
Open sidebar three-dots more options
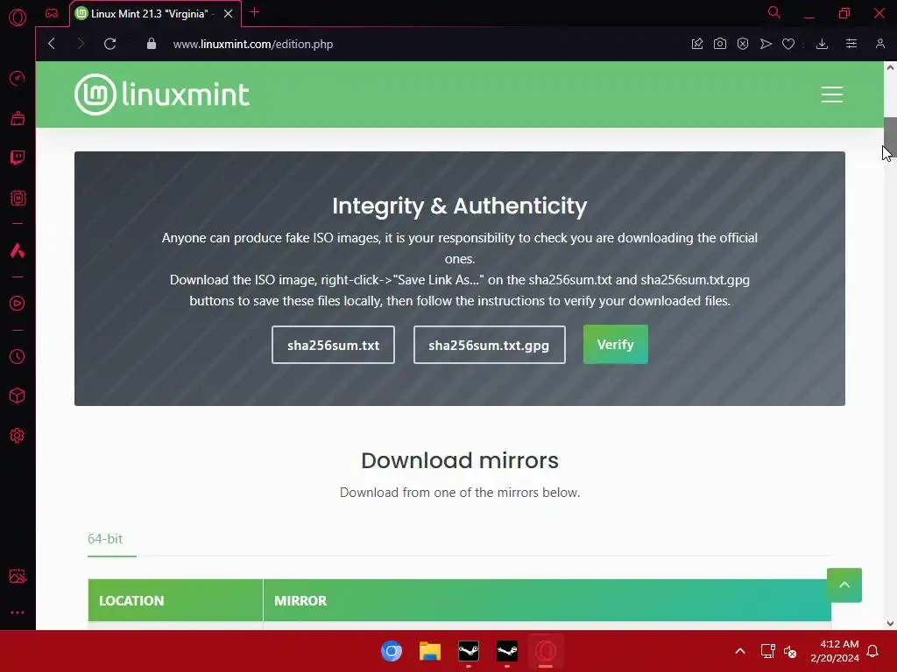point(18,612)
